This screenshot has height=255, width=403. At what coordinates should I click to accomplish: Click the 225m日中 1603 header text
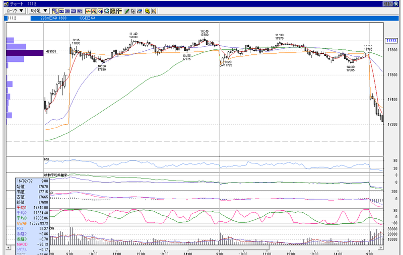coord(53,18)
